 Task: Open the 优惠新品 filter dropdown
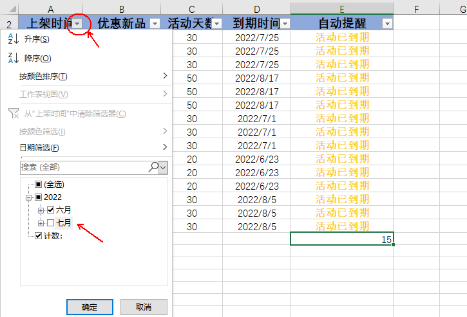coord(155,24)
